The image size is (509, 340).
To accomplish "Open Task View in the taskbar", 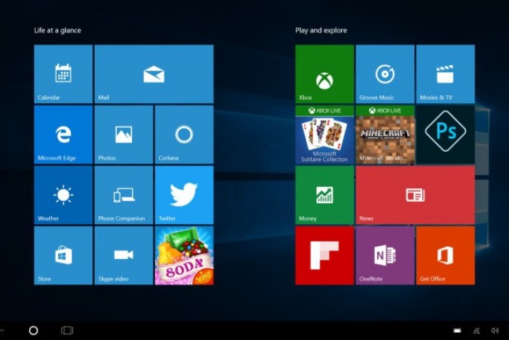I will 67,330.
